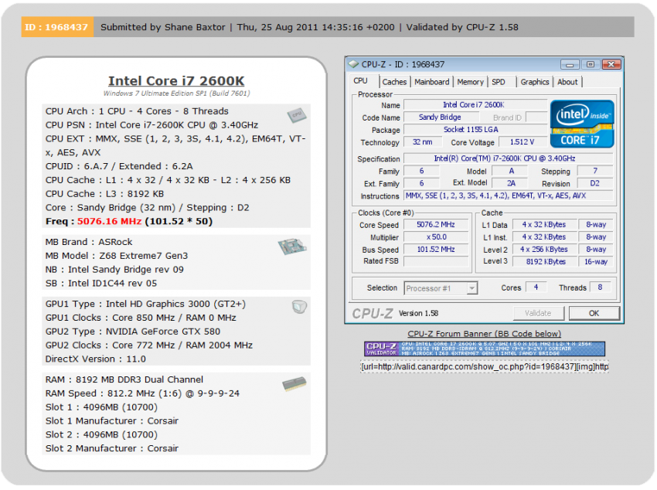Click the orange ID : 1968437 badge

[57, 27]
